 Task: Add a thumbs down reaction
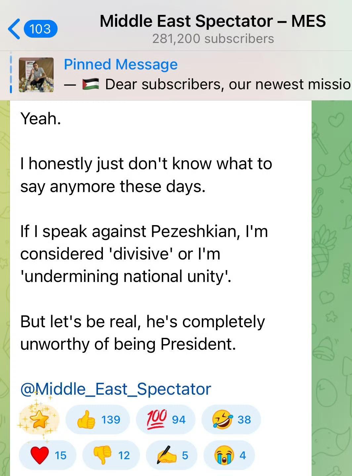111,455
